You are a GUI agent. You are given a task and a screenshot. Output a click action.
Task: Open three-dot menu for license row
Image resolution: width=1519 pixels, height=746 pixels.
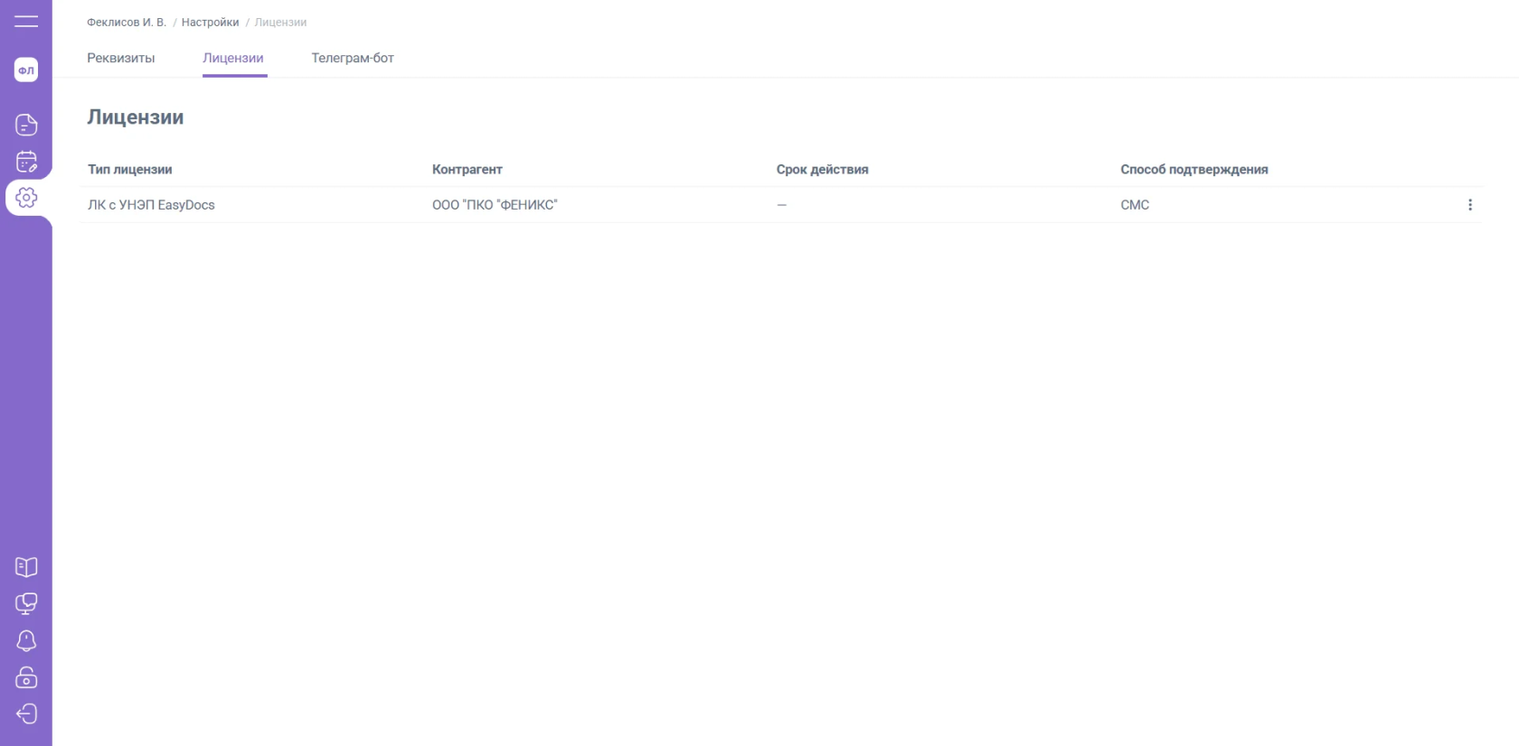click(x=1469, y=205)
